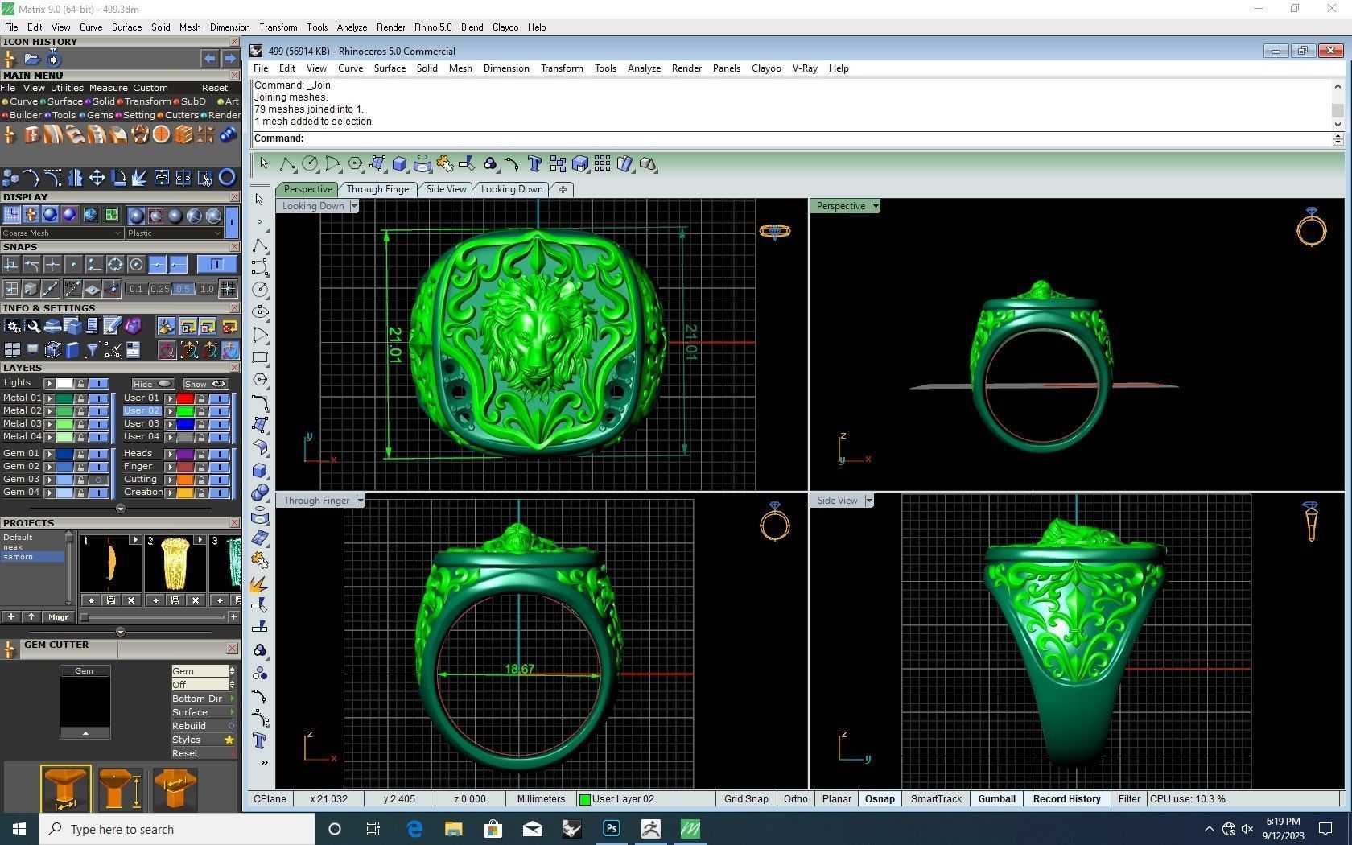The height and width of the screenshot is (845, 1352).
Task: Toggle Gumball in the status bar
Action: point(996,799)
